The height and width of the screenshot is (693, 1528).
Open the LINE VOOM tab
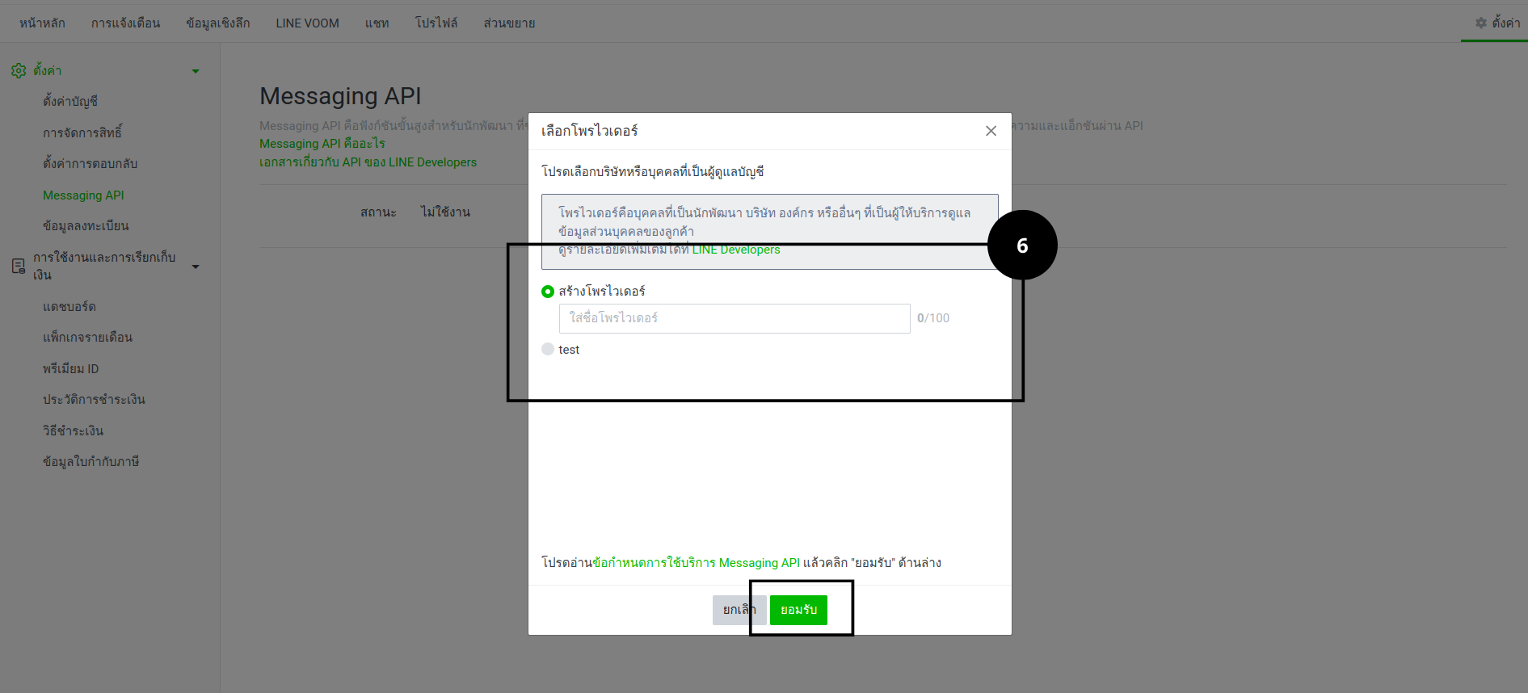tap(307, 23)
